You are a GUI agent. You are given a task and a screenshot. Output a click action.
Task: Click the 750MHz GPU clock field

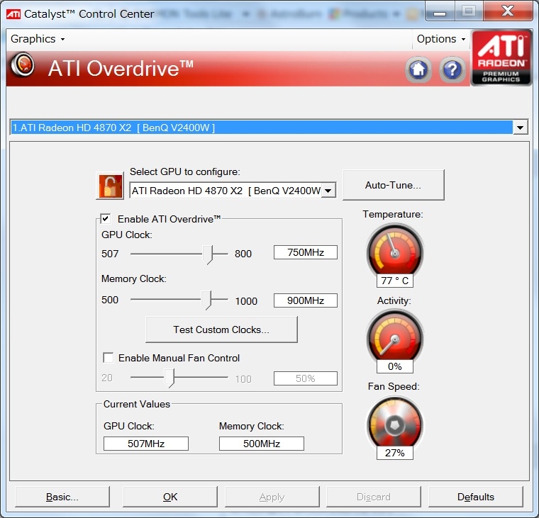click(306, 252)
